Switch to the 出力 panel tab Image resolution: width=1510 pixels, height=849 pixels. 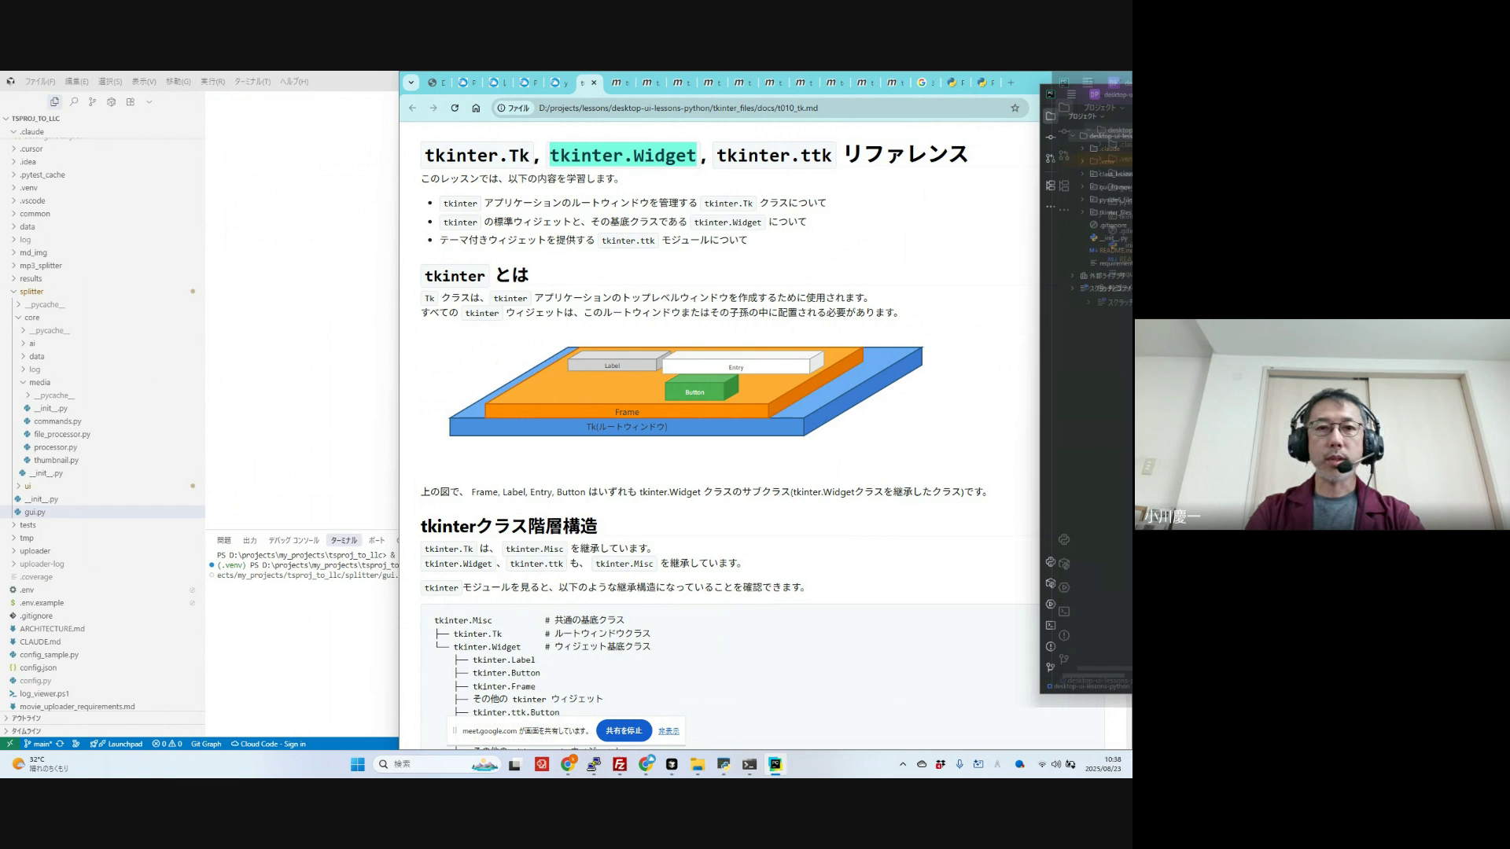tap(250, 540)
